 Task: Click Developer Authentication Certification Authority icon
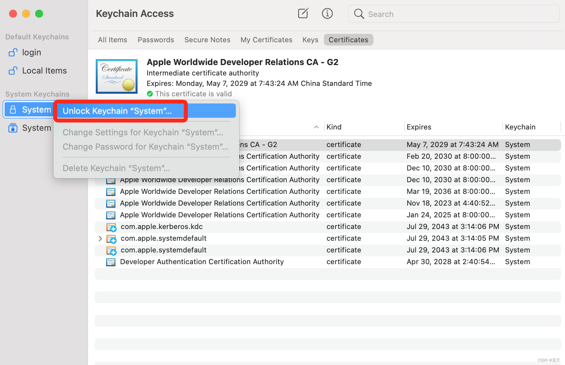click(x=111, y=262)
